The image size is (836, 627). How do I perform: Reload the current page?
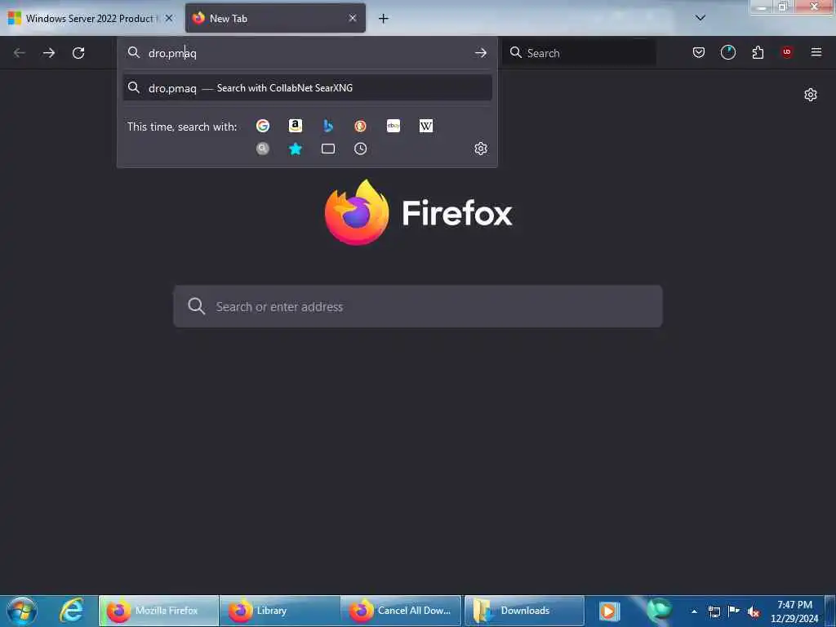click(78, 53)
